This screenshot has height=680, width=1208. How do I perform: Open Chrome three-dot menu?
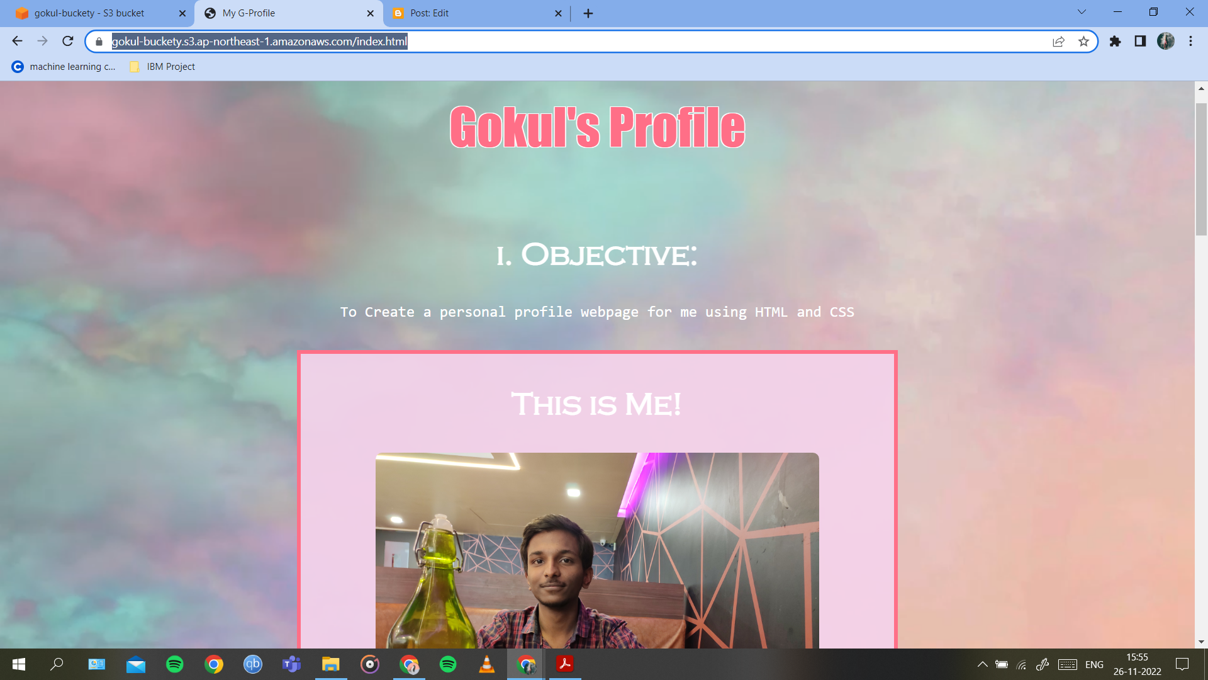pos(1190,42)
